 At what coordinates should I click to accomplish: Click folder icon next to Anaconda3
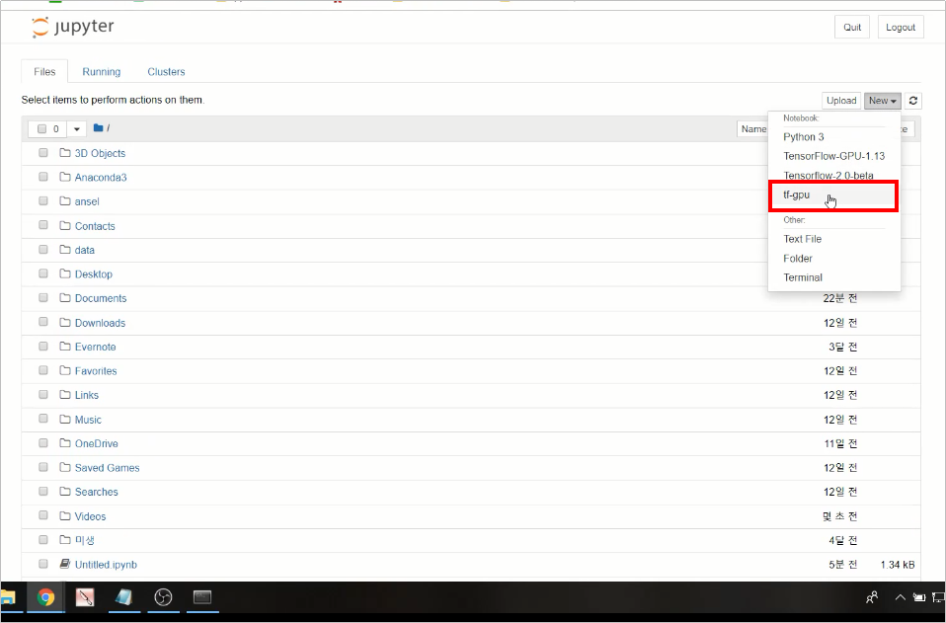(x=65, y=178)
